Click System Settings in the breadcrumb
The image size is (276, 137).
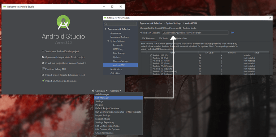pyautogui.click(x=174, y=23)
